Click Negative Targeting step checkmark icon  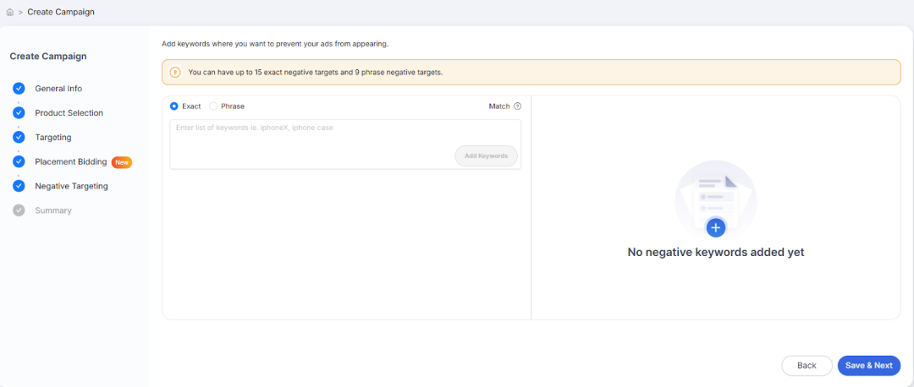[x=19, y=186]
